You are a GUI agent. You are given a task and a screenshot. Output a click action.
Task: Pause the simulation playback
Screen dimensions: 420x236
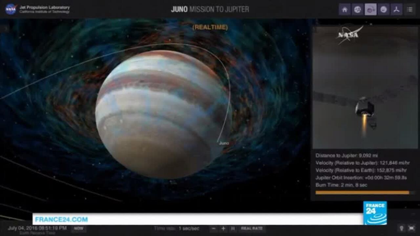[x=233, y=228]
